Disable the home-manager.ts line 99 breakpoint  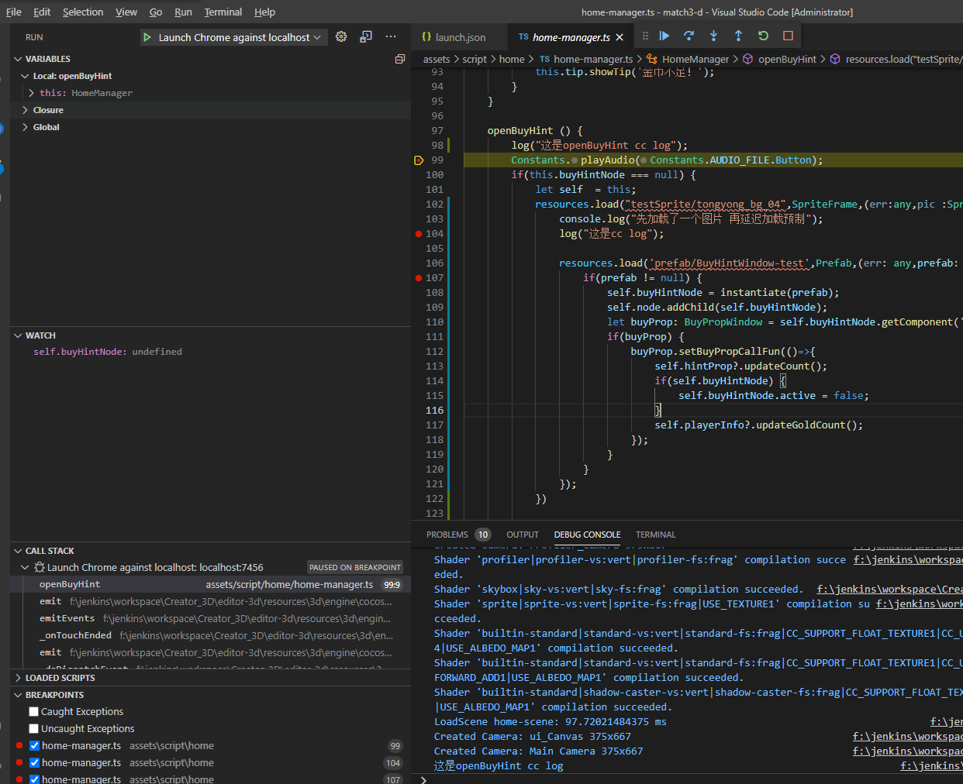34,745
